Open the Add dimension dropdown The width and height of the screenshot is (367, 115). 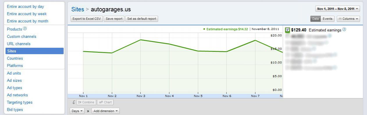point(106,111)
